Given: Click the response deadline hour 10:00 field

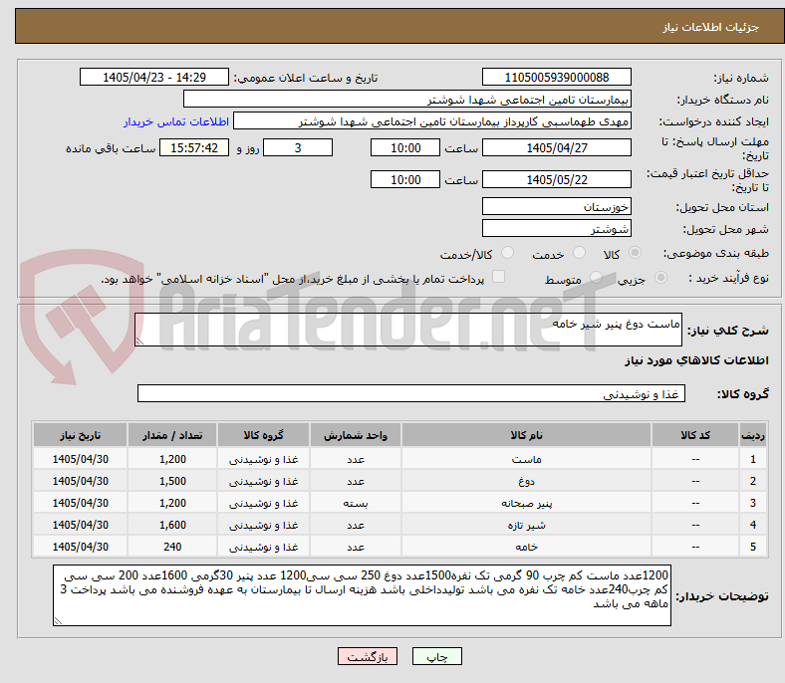Looking at the screenshot, I should [x=405, y=147].
